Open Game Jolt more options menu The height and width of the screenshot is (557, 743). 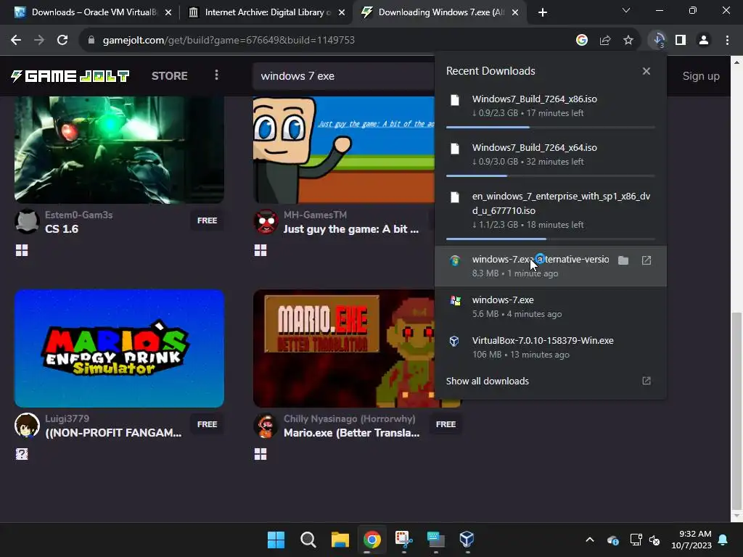click(x=216, y=75)
